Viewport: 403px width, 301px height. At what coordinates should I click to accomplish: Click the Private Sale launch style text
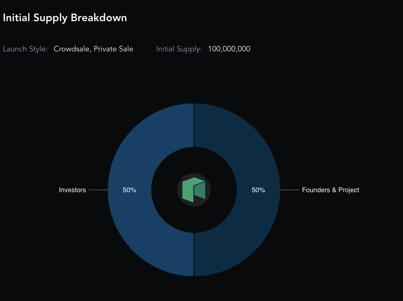(113, 49)
